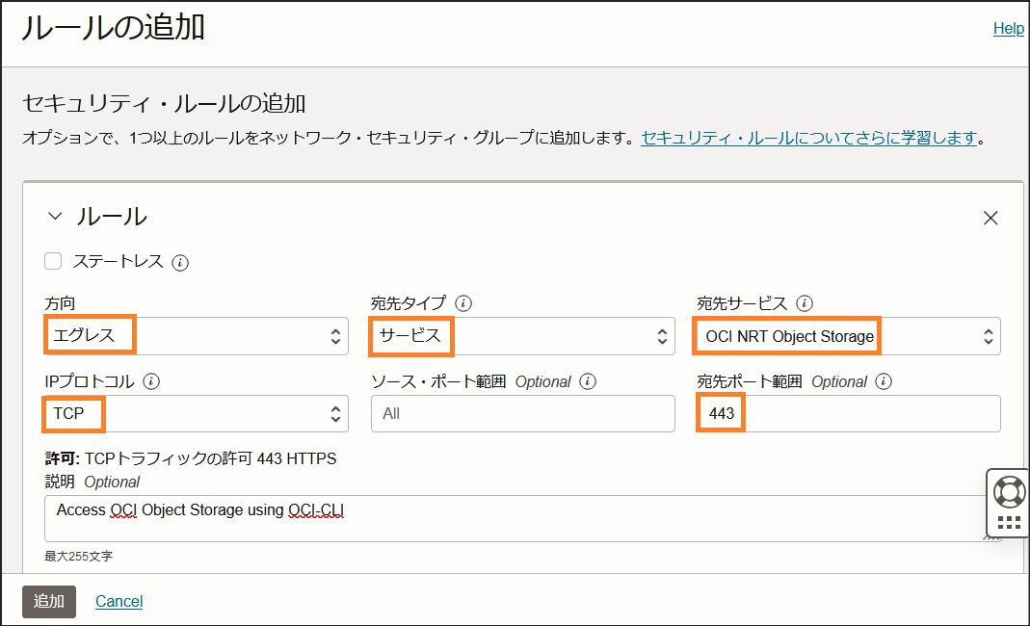Collapse the ルール section chevron
1030x626 pixels.
55,216
